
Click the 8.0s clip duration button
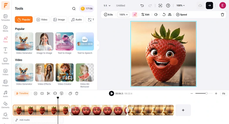[x=108, y=15]
